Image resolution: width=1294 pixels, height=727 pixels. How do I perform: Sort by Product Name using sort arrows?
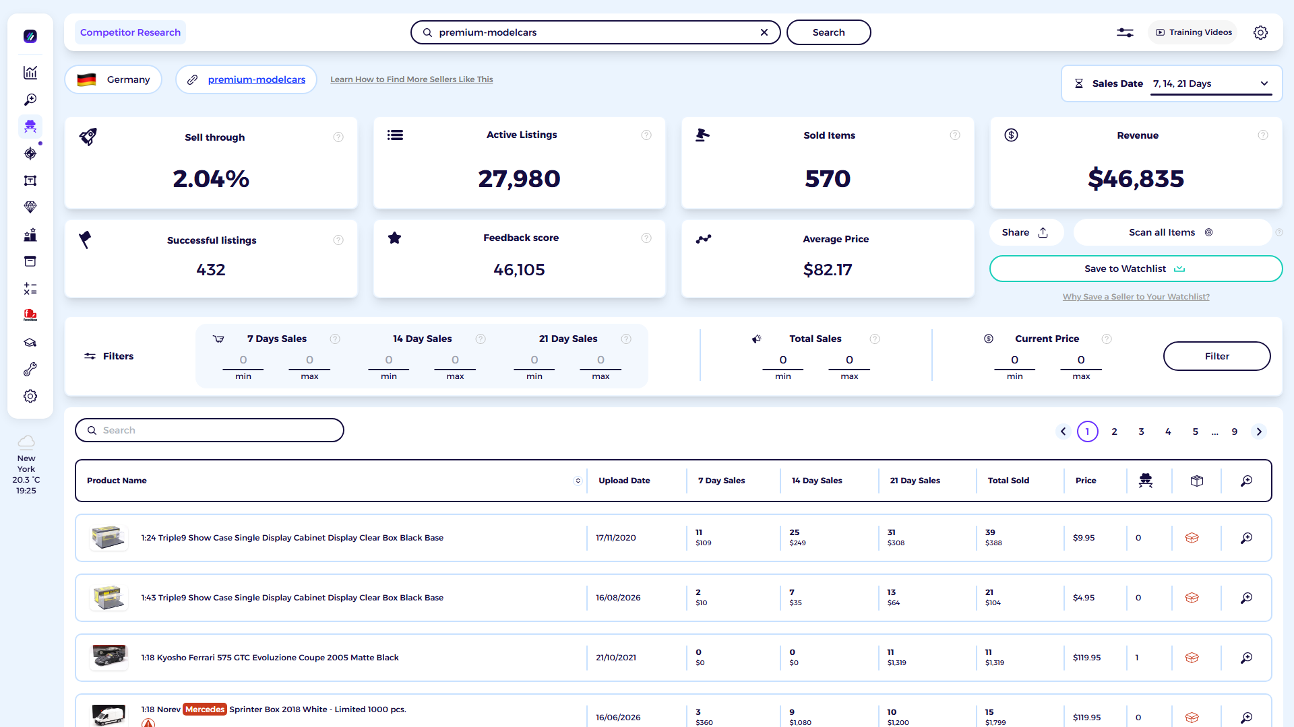[578, 481]
